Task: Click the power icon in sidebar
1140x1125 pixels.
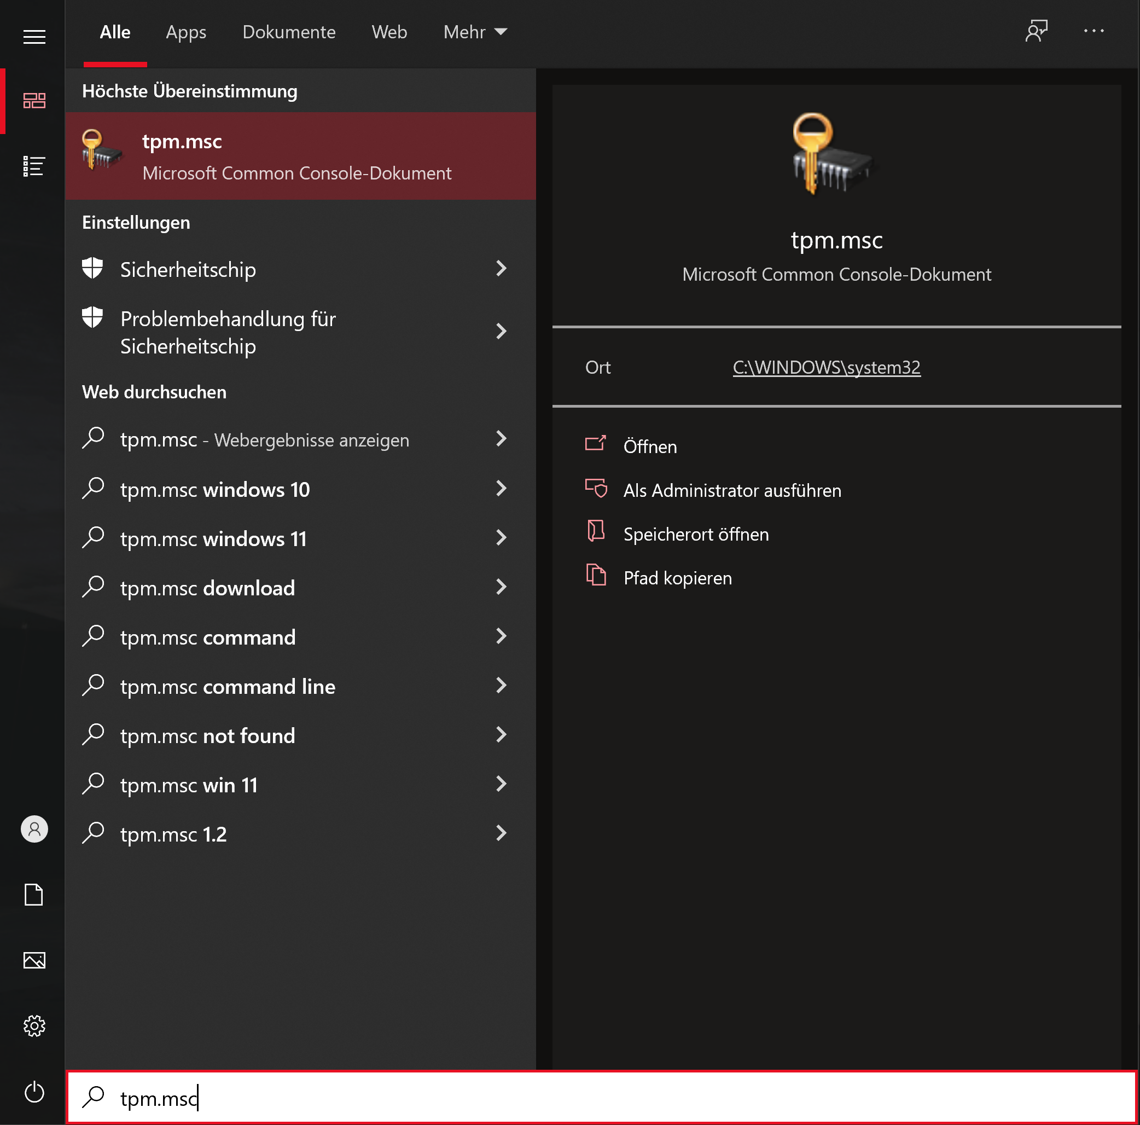Action: click(34, 1092)
